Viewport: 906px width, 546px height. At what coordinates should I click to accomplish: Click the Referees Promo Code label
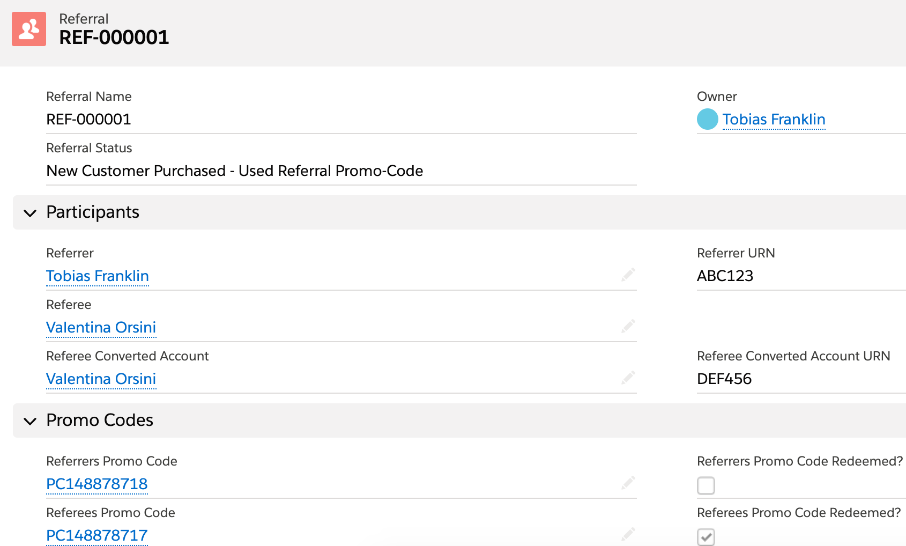coord(110,513)
